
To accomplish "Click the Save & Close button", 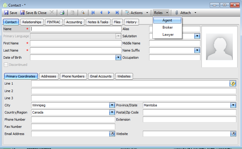I will tap(33, 13).
